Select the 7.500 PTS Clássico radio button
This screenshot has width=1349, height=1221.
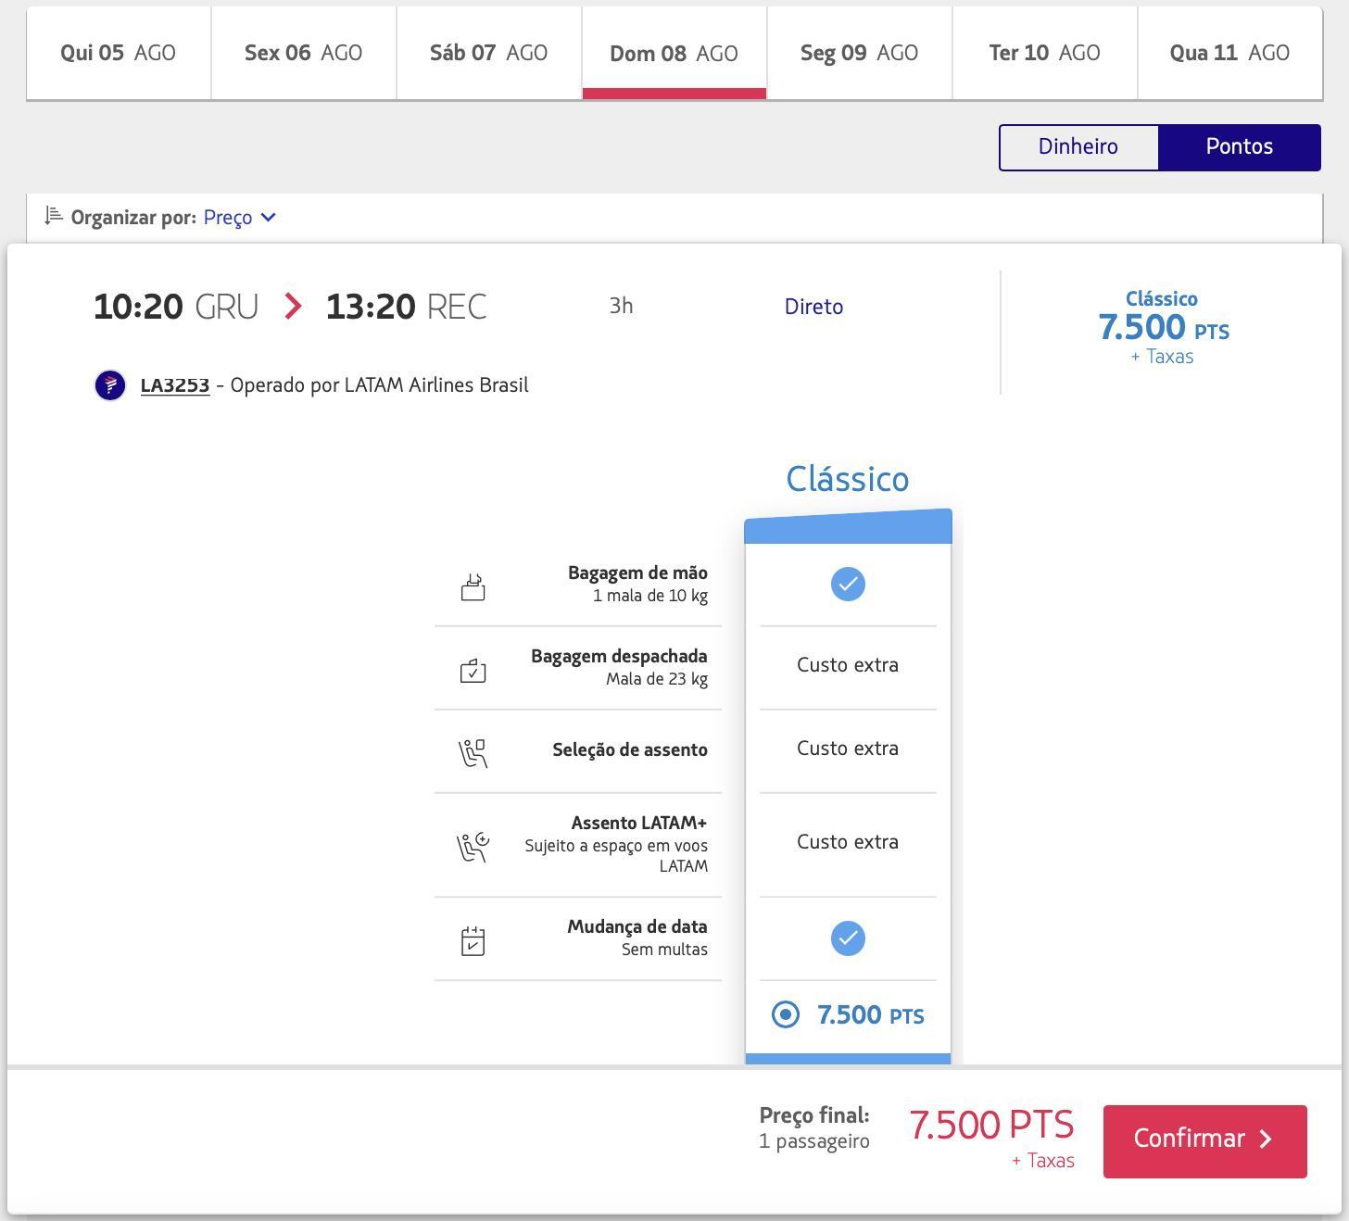click(786, 1014)
